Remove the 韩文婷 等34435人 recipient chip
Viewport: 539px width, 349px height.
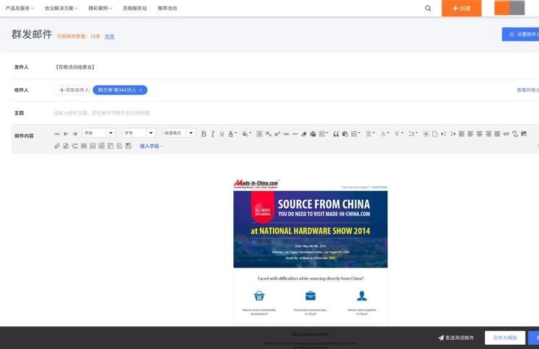coord(141,90)
